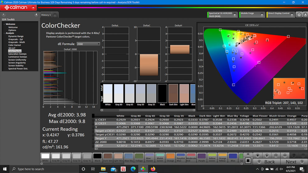The width and height of the screenshot is (308, 173).
Task: Select the Orange patch in the bottom strip
Action: pyautogui.click(x=170, y=157)
